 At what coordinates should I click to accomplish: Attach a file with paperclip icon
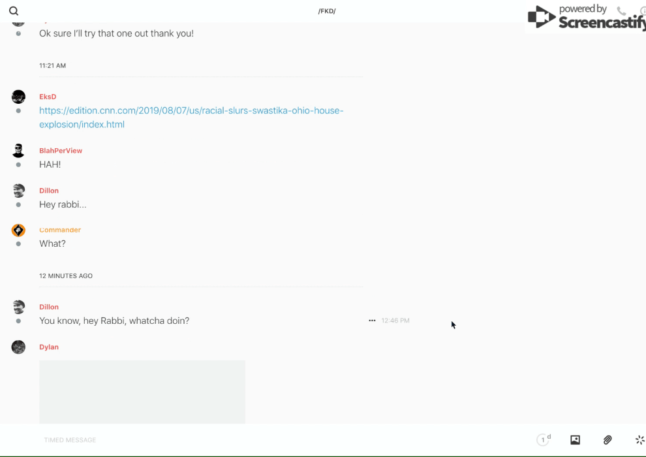pyautogui.click(x=608, y=440)
